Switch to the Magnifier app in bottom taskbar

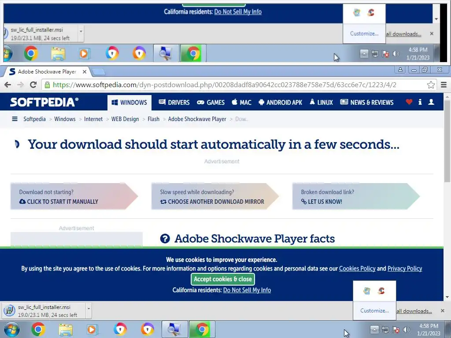pyautogui.click(x=174, y=329)
